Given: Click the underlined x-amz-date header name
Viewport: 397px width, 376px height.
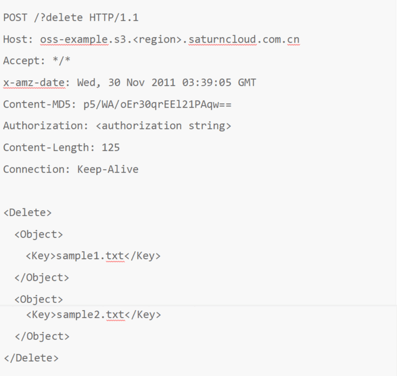Looking at the screenshot, I should coord(34,83).
